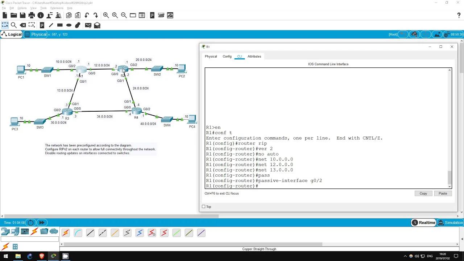Enable Realtime mode
The image size is (464, 261).
(423, 222)
